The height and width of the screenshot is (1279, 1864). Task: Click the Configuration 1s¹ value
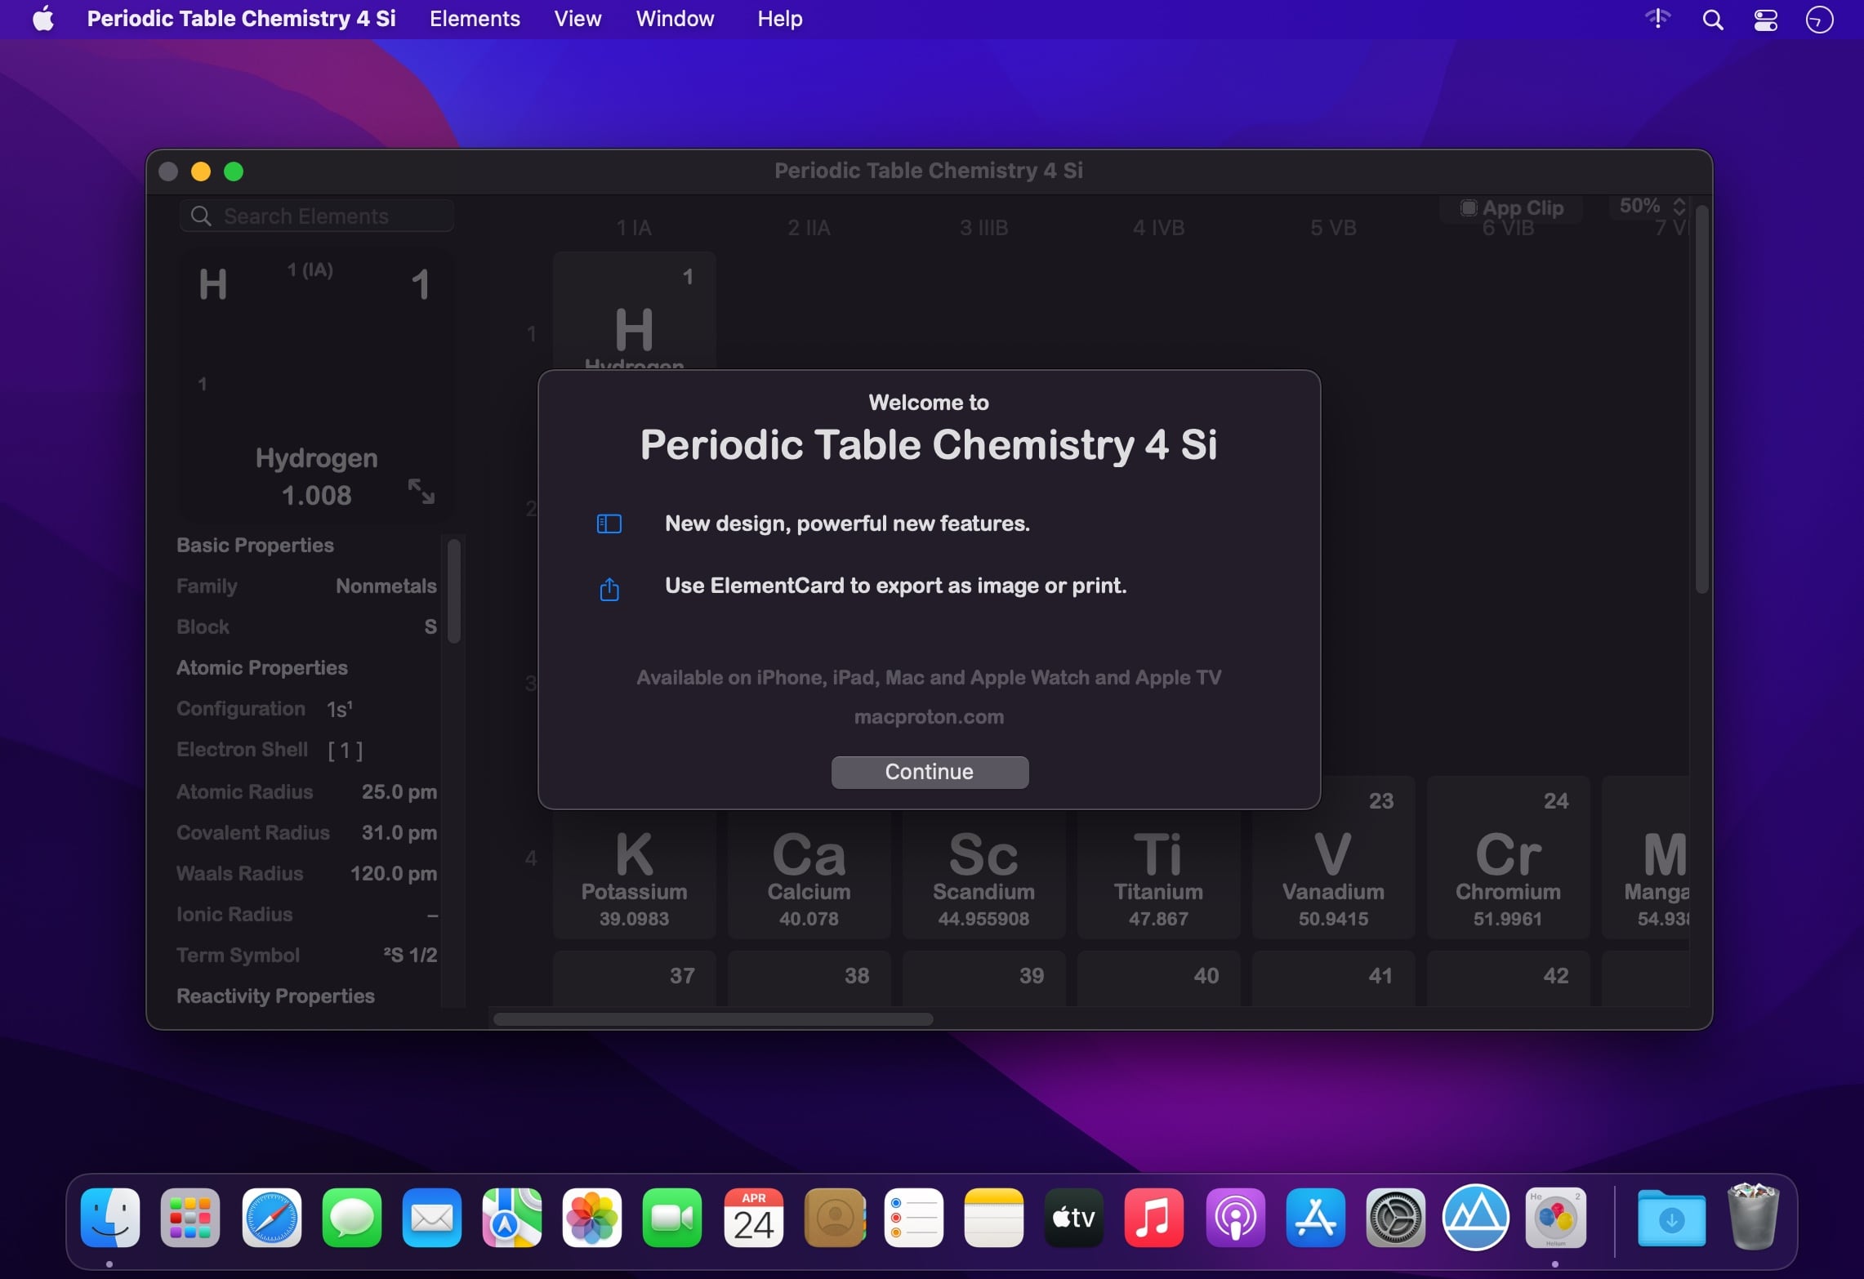click(340, 709)
